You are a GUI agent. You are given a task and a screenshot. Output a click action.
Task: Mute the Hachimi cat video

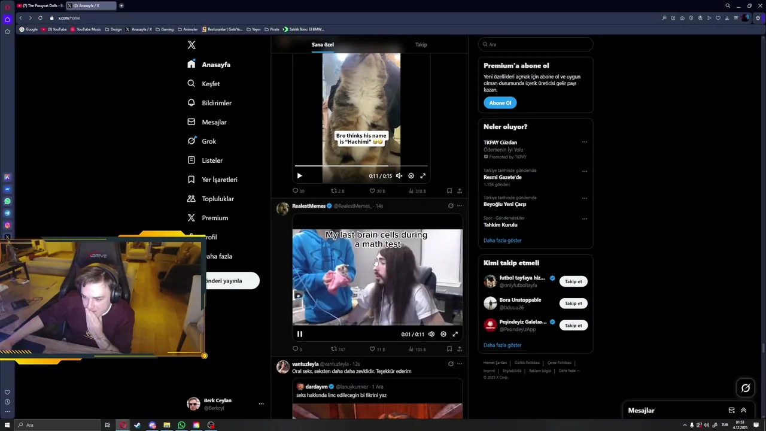coord(399,176)
